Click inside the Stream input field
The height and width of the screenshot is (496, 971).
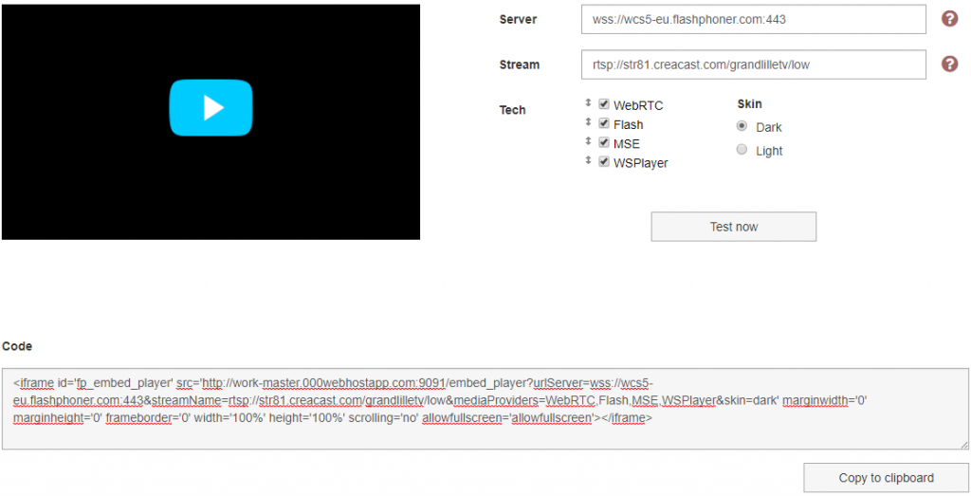(x=752, y=64)
